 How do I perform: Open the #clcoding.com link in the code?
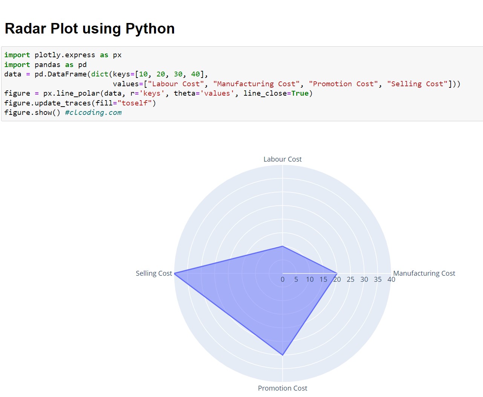pyautogui.click(x=93, y=112)
